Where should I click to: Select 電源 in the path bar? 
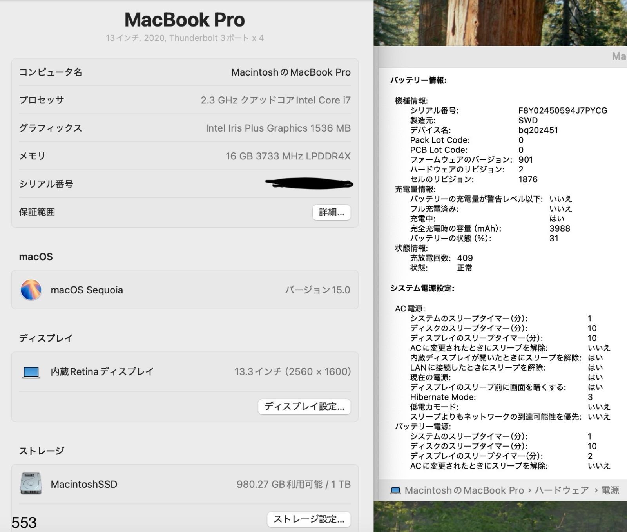(x=610, y=490)
